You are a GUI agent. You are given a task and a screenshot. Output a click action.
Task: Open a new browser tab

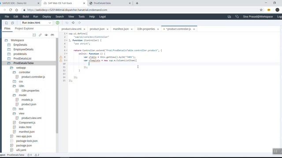[137, 3]
